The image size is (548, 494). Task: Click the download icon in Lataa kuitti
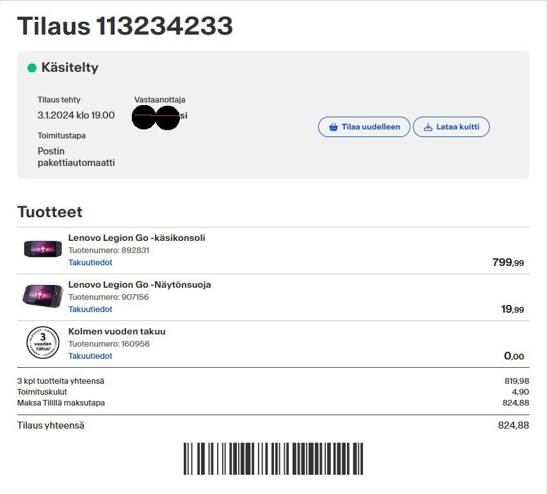[x=428, y=127]
